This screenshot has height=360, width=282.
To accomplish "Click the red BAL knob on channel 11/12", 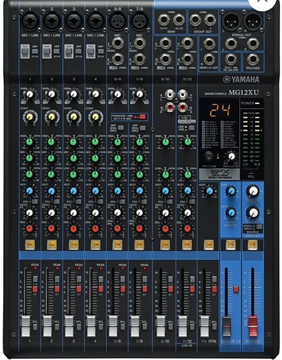I will coord(188,229).
